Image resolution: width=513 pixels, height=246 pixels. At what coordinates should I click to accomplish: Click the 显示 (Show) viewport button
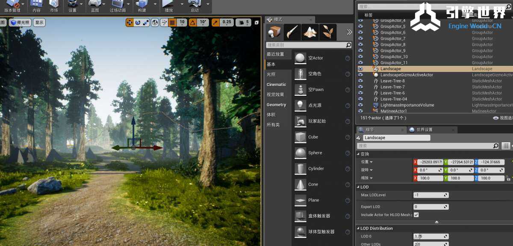(39, 23)
